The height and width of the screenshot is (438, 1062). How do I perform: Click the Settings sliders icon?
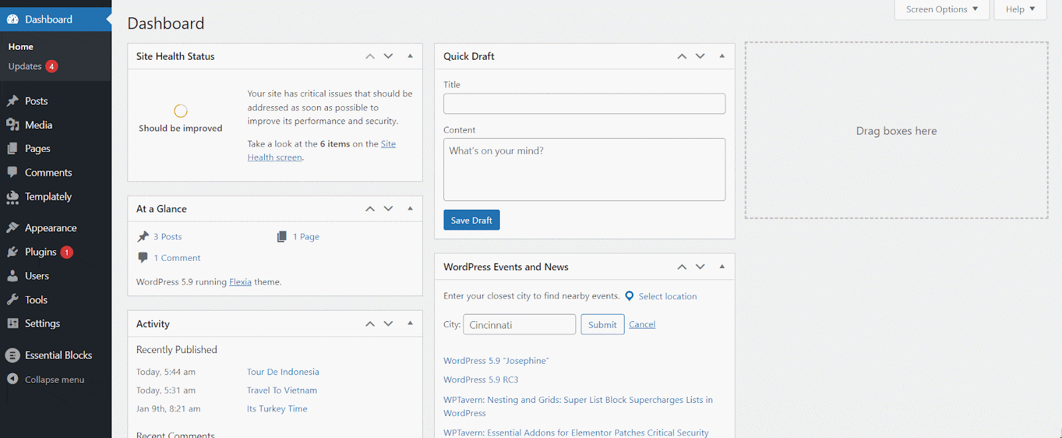13,323
